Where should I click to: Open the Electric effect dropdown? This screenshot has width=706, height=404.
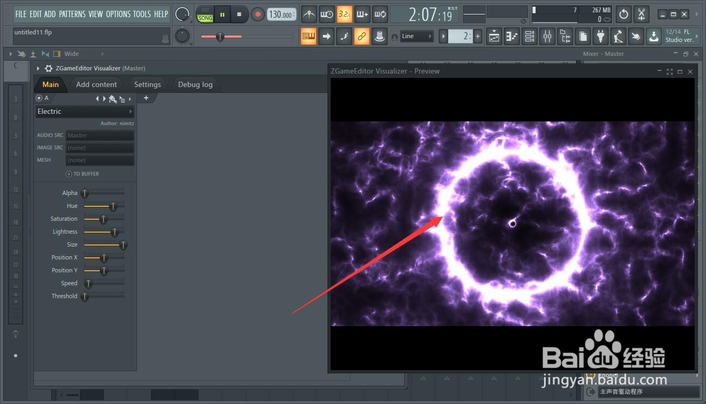84,112
